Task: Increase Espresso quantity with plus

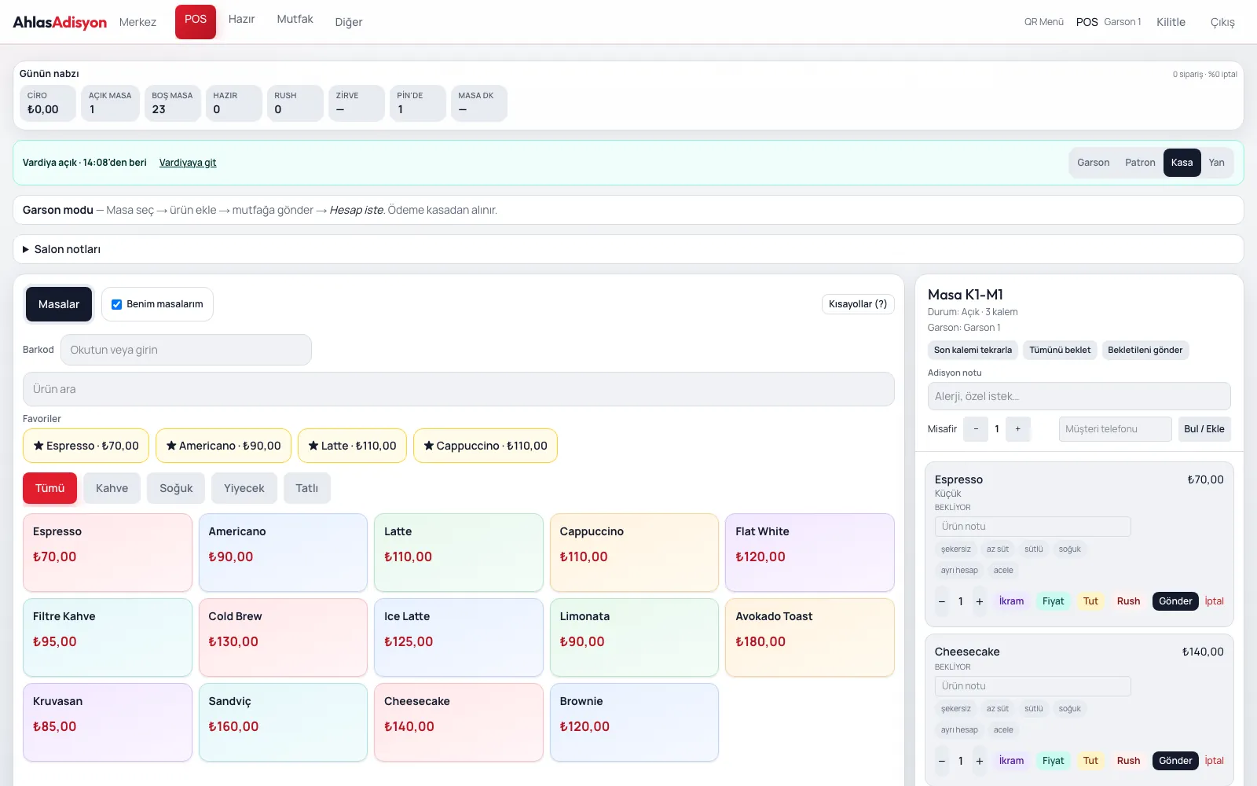Action: [x=979, y=601]
